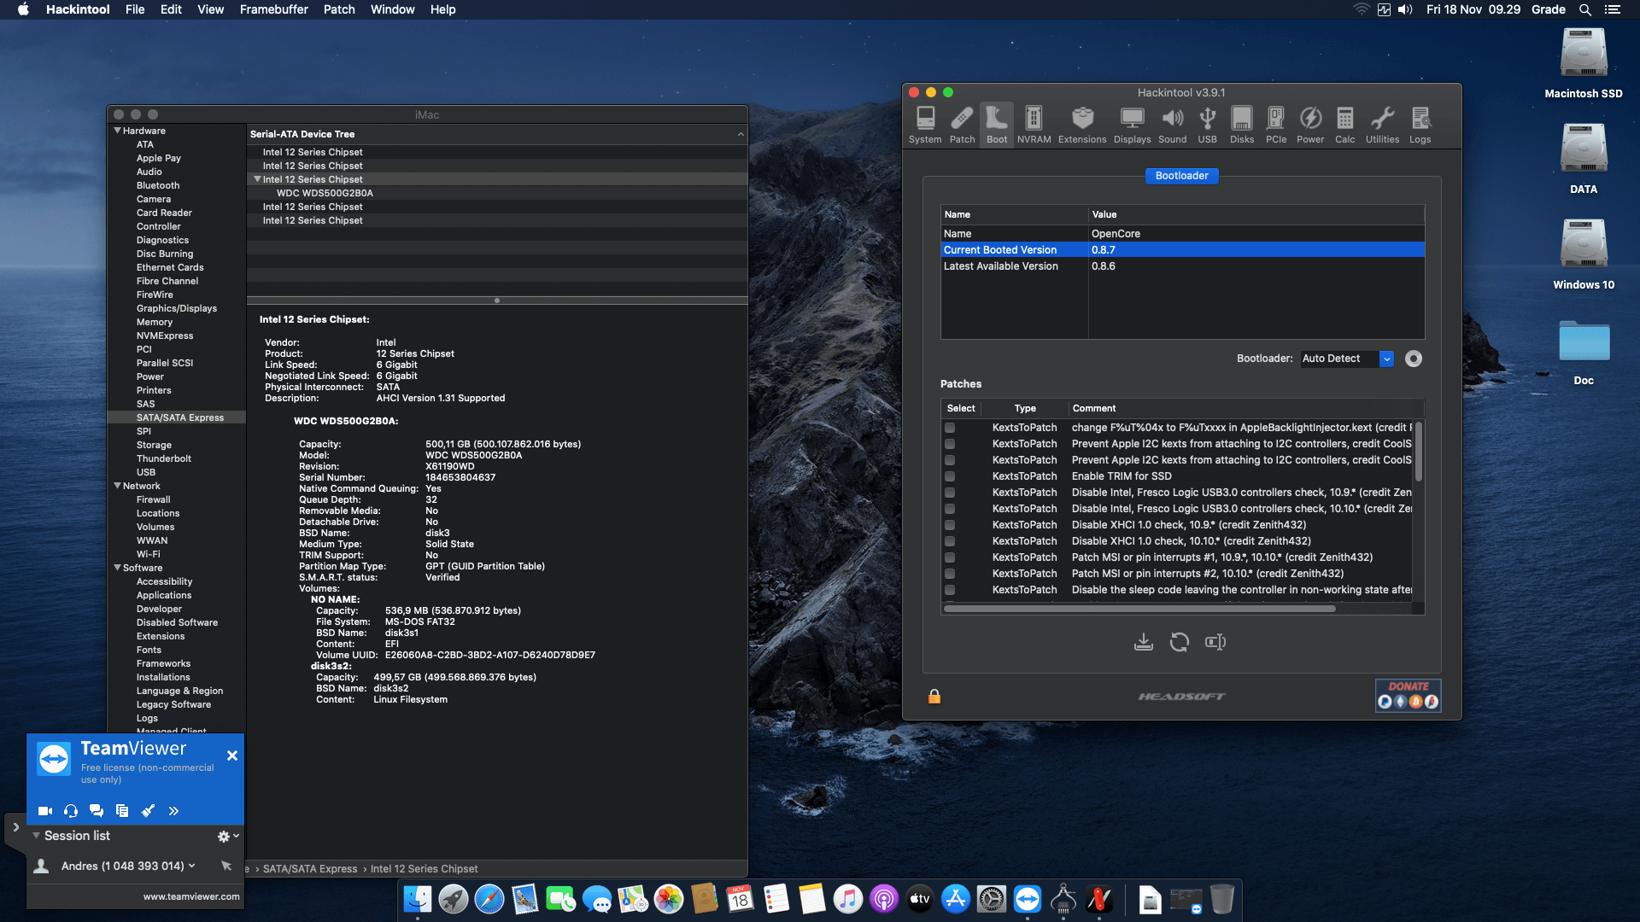Viewport: 1640px width, 922px height.
Task: Select the Boot toolbar icon
Action: (997, 125)
